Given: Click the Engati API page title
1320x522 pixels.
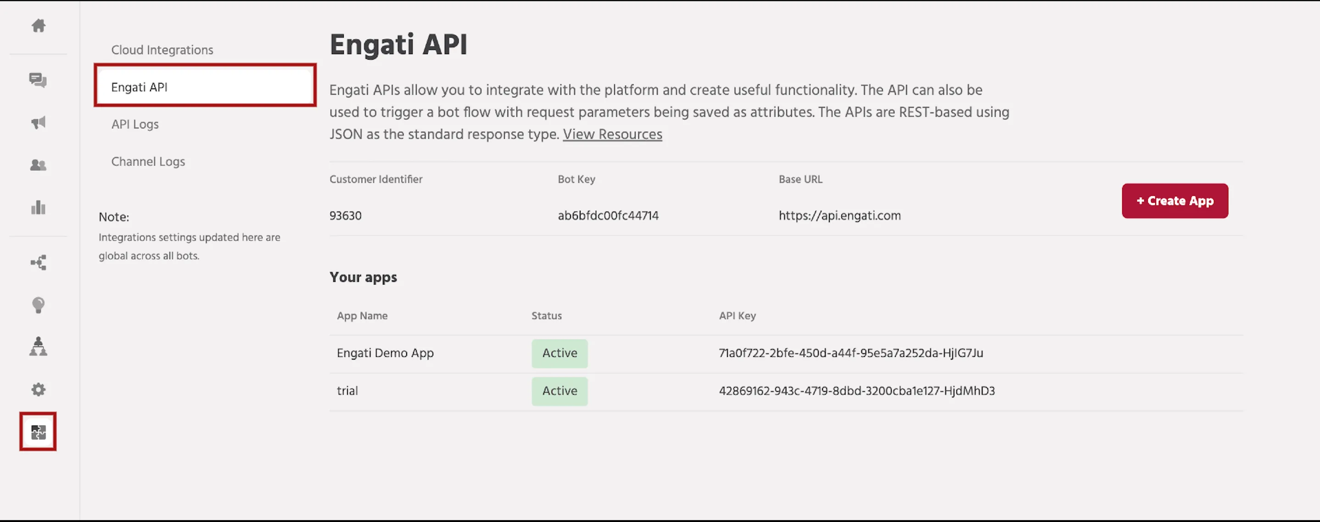Looking at the screenshot, I should point(399,44).
